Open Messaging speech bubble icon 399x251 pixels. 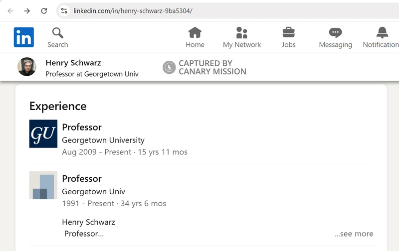[335, 33]
